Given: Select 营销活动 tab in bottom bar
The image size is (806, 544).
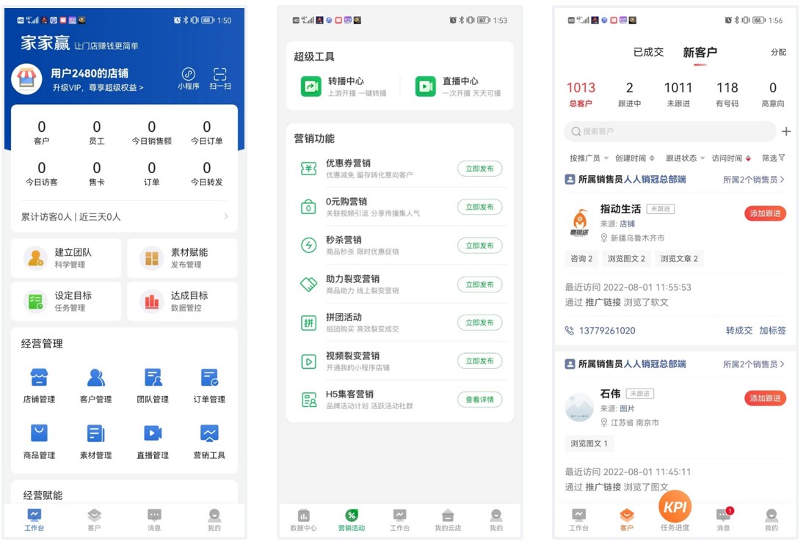Looking at the screenshot, I should 352,519.
